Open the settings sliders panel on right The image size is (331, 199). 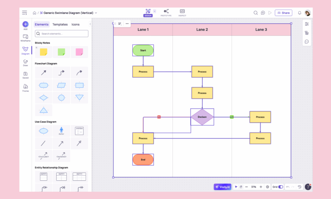tap(307, 24)
